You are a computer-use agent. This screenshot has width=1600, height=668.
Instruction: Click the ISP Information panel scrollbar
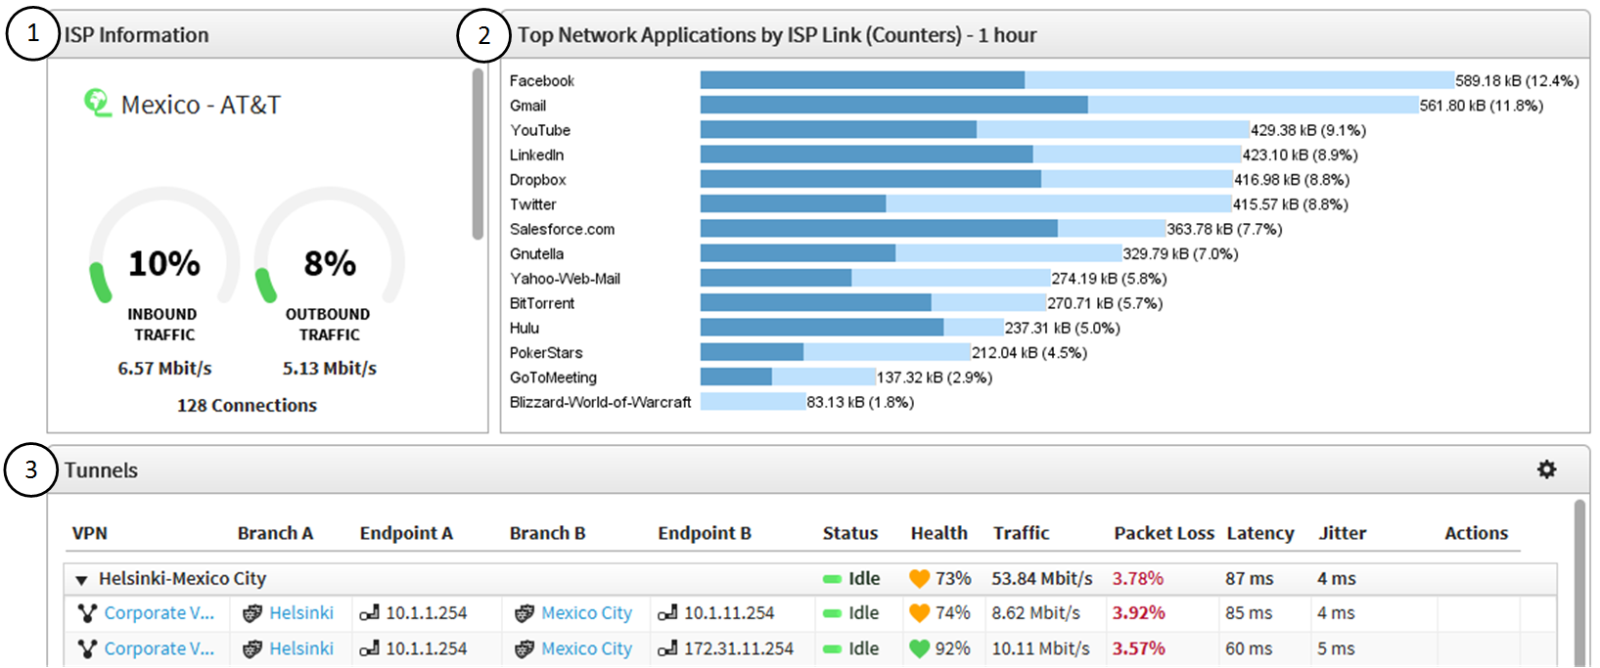point(478,154)
